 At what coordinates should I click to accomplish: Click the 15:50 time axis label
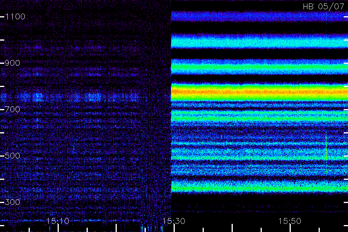[x=290, y=221]
